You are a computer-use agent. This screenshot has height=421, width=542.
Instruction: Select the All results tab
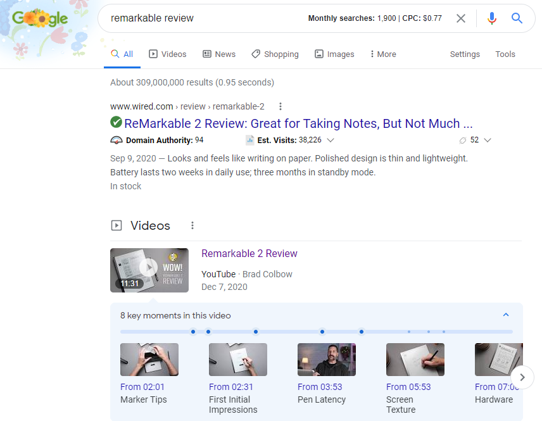[122, 54]
